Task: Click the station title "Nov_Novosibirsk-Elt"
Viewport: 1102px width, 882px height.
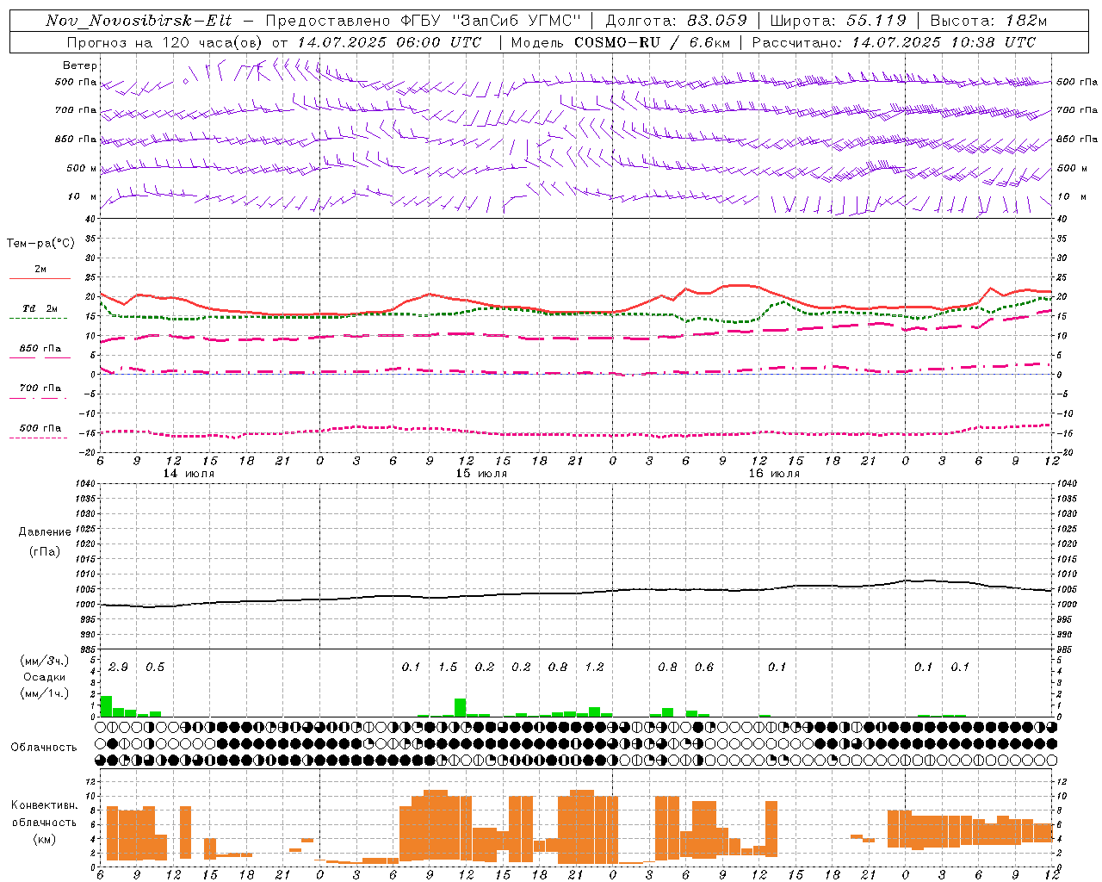Action: (x=139, y=21)
